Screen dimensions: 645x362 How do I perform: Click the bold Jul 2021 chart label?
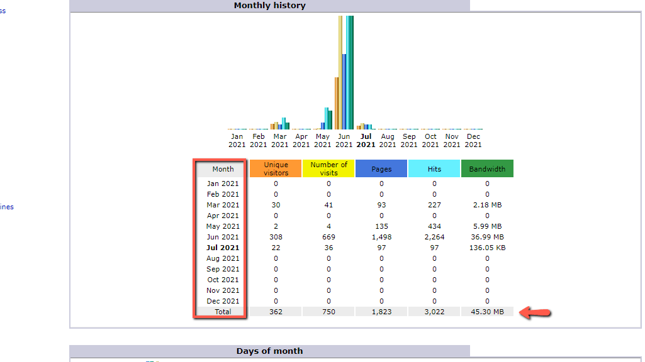(366, 140)
